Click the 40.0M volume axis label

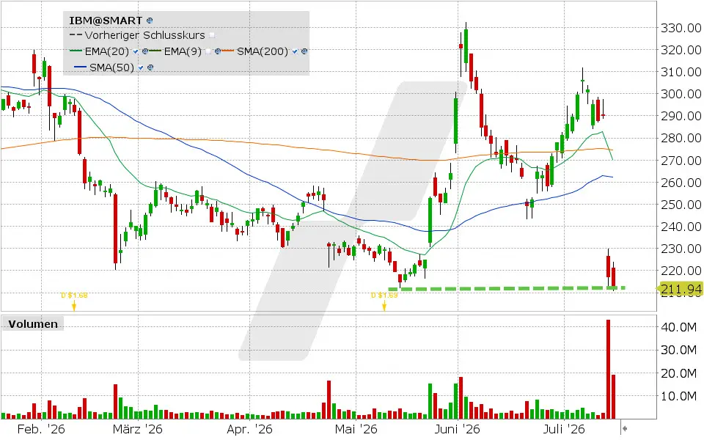678,327
